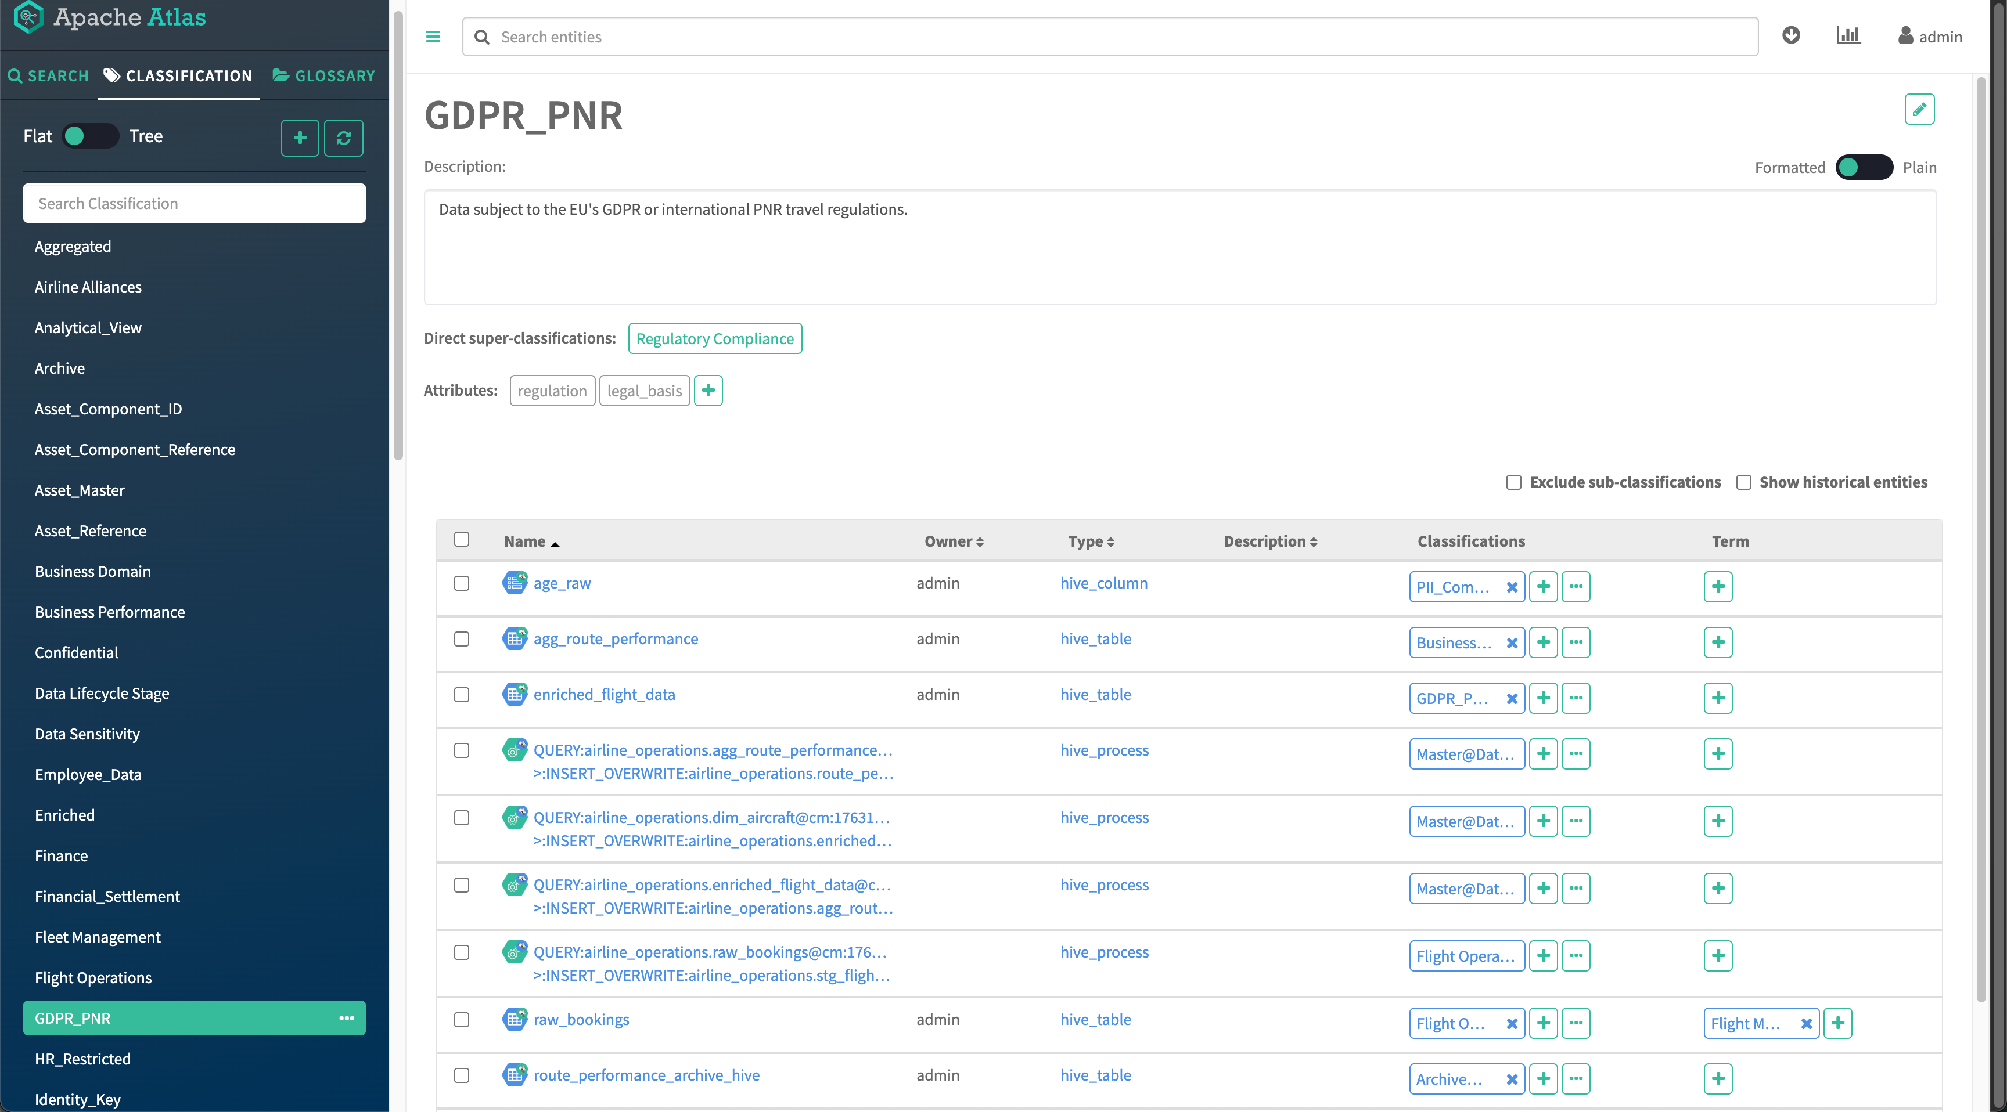Click the downloads arrow icon in header
The image size is (2007, 1112).
tap(1790, 36)
